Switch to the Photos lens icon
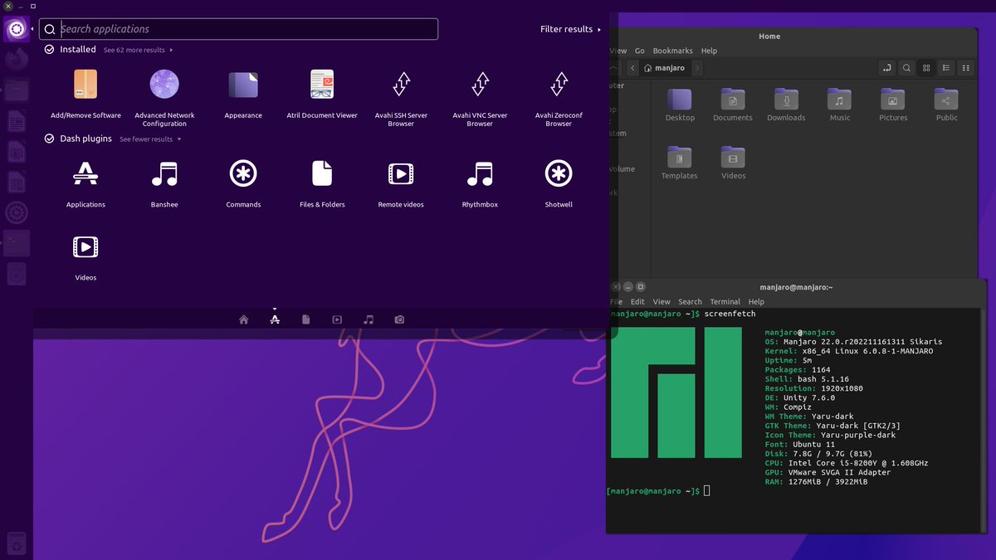Screen dimensions: 996x560 click(x=400, y=319)
